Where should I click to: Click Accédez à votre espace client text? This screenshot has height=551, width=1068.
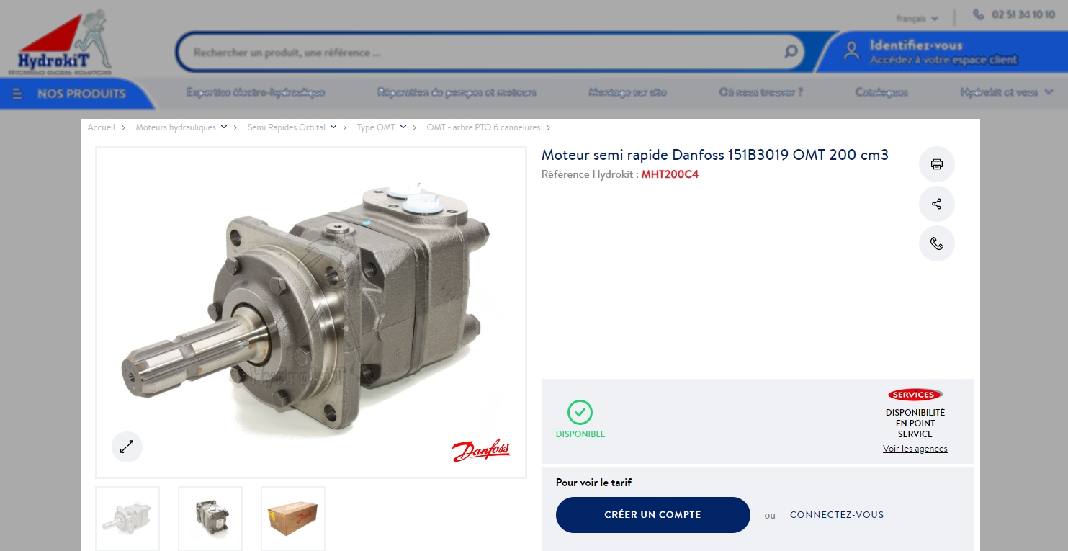click(x=943, y=60)
